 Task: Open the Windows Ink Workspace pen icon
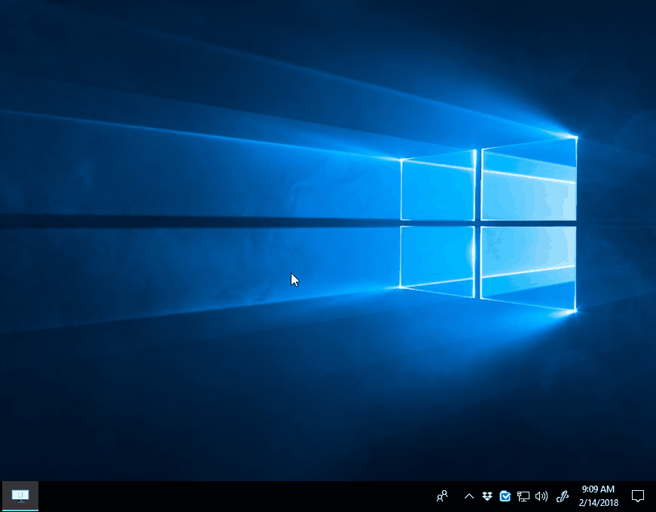point(563,496)
